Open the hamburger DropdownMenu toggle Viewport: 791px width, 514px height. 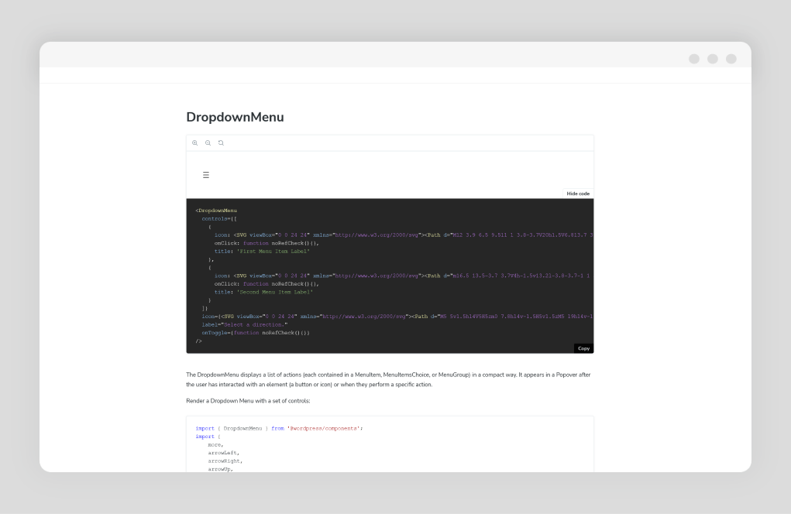pyautogui.click(x=206, y=175)
